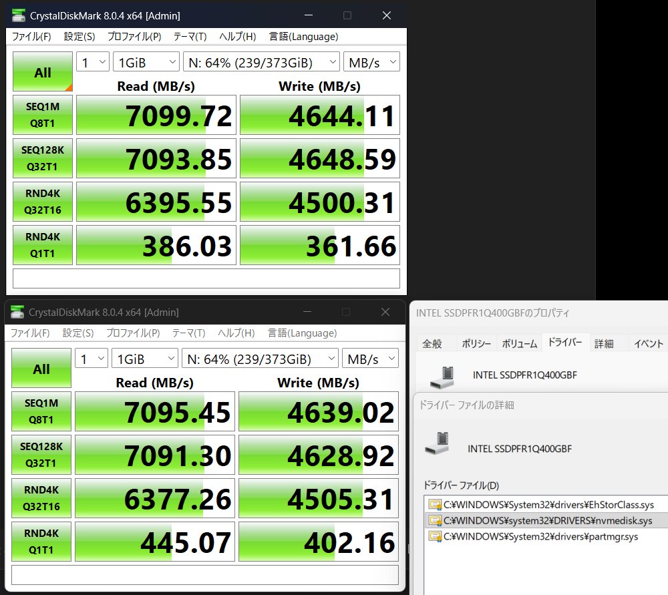Open プロファイル(P) menu in top window
Viewport: 668px width, 595px height.
(134, 37)
